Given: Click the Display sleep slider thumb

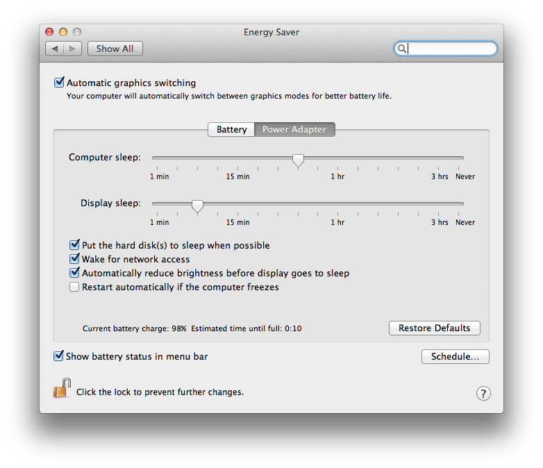Looking at the screenshot, I should click(x=197, y=206).
